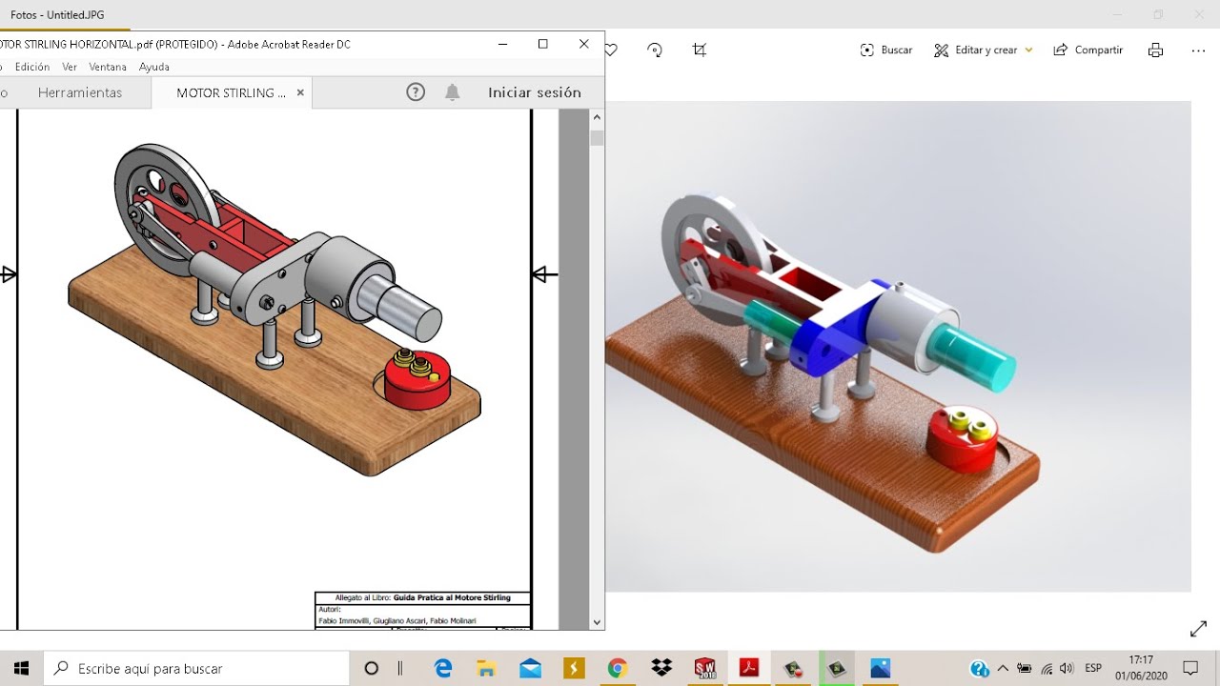Open Wi-Fi network tray icon

click(1047, 668)
